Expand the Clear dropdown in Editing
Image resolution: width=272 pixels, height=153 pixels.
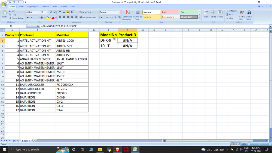coord(234,18)
